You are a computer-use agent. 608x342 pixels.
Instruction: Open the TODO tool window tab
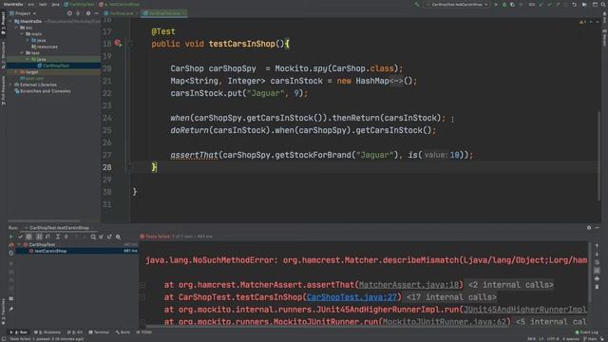pyautogui.click(x=144, y=332)
